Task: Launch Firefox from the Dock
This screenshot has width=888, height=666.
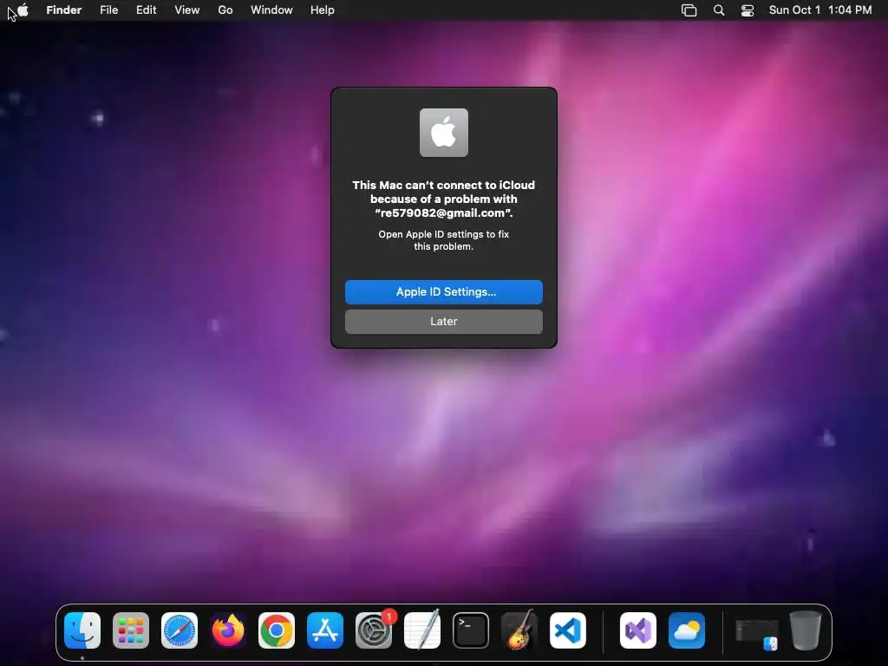Action: click(228, 630)
